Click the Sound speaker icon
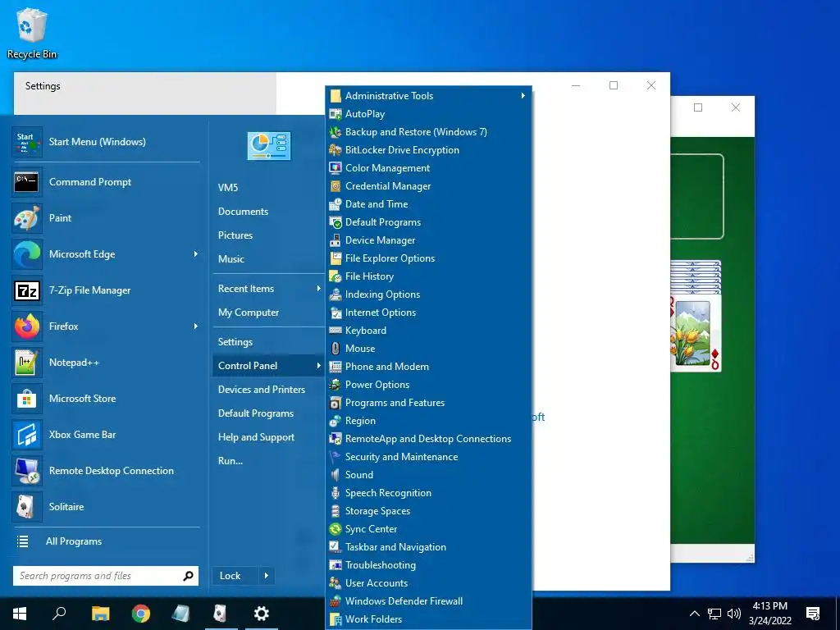Screen dimensions: 840x630 click(336, 475)
